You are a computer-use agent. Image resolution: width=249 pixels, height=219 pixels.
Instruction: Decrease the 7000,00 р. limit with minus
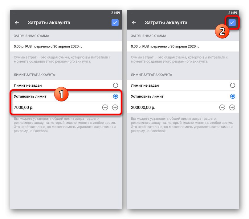tap(105, 107)
